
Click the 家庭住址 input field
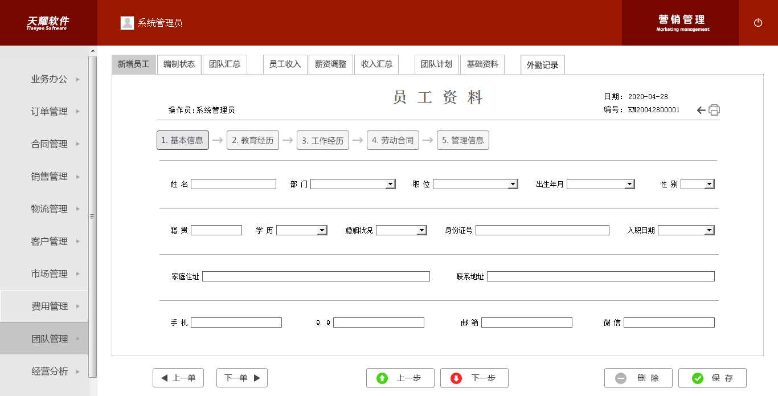316,276
